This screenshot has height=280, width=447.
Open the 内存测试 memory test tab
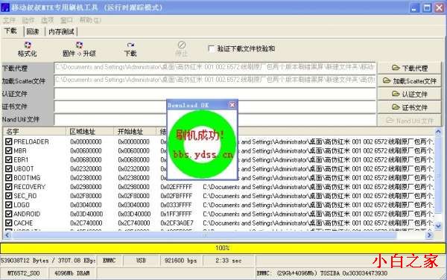point(61,31)
